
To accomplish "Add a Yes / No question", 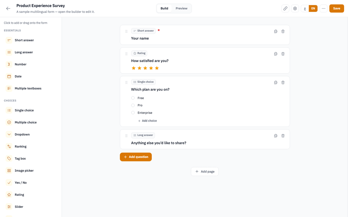I will point(31,183).
